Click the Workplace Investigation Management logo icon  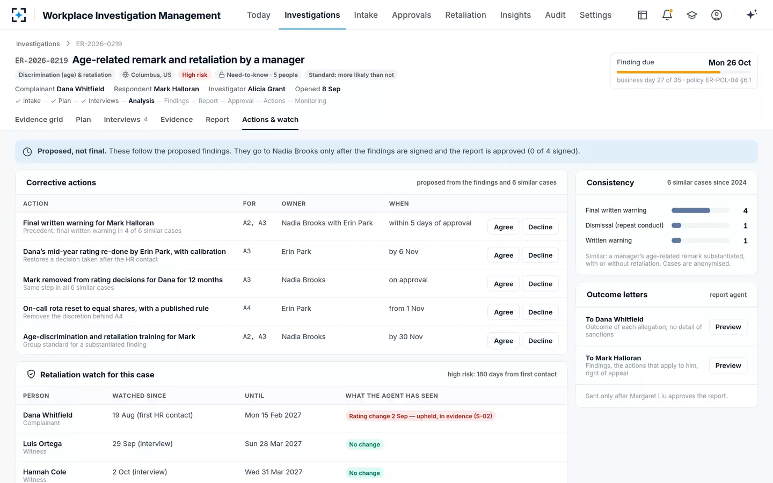(x=19, y=15)
